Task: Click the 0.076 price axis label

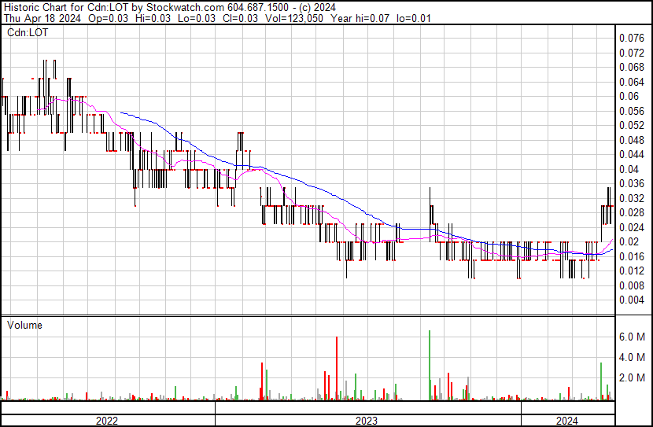Action: point(631,38)
